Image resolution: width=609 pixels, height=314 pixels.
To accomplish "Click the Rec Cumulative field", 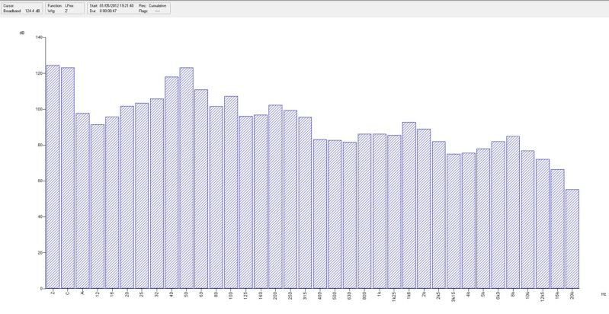I will [x=152, y=6].
